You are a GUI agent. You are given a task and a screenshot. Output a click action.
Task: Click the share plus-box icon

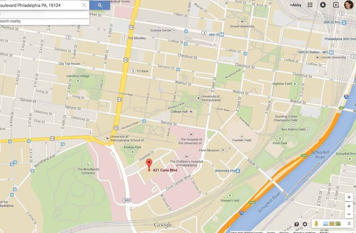(336, 5)
